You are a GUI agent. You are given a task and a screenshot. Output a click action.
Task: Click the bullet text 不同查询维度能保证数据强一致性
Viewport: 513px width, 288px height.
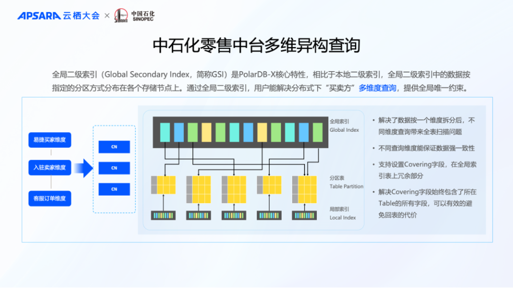pyautogui.click(x=426, y=148)
